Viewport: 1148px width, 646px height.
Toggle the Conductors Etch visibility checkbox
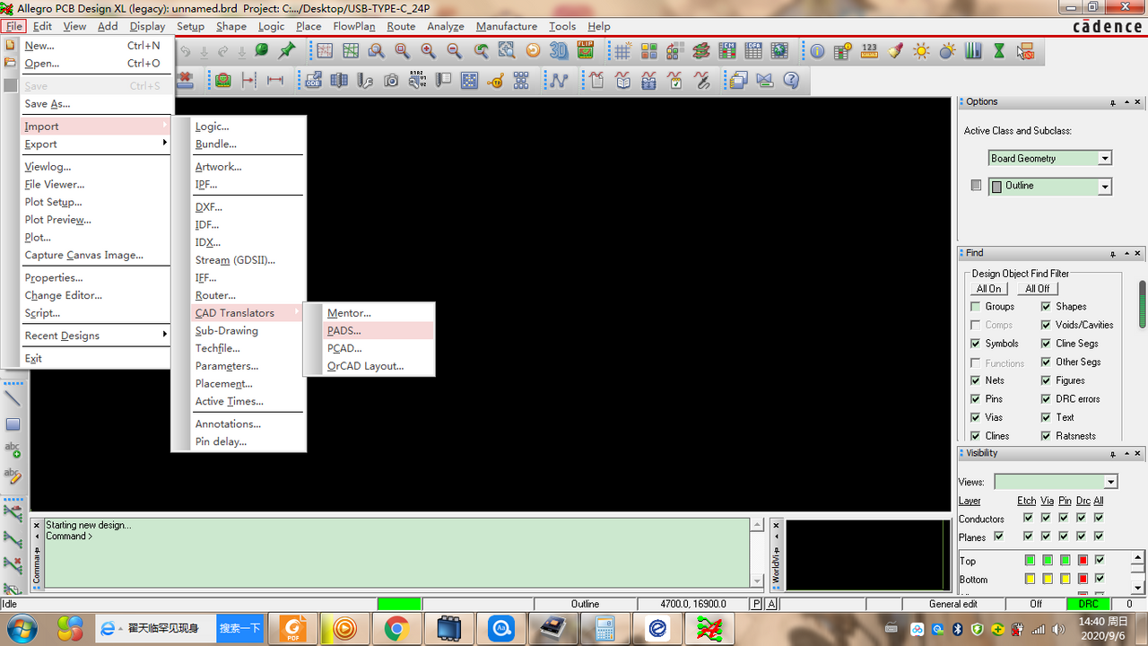point(1028,518)
